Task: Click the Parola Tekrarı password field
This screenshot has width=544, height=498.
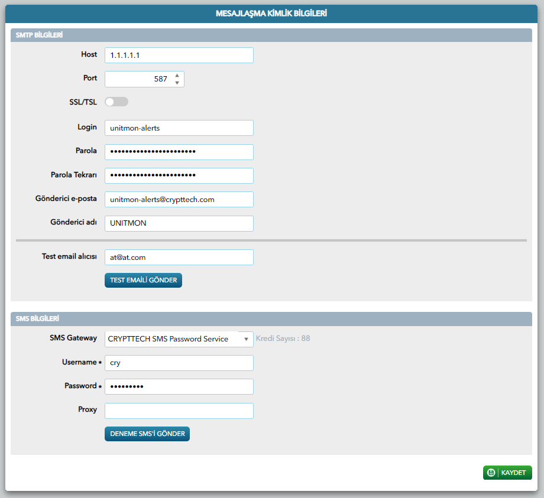Action: pos(179,175)
